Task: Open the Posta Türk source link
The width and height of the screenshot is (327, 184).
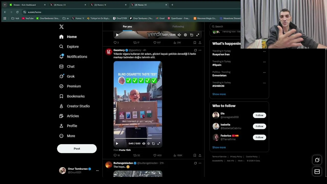Action: [125, 150]
